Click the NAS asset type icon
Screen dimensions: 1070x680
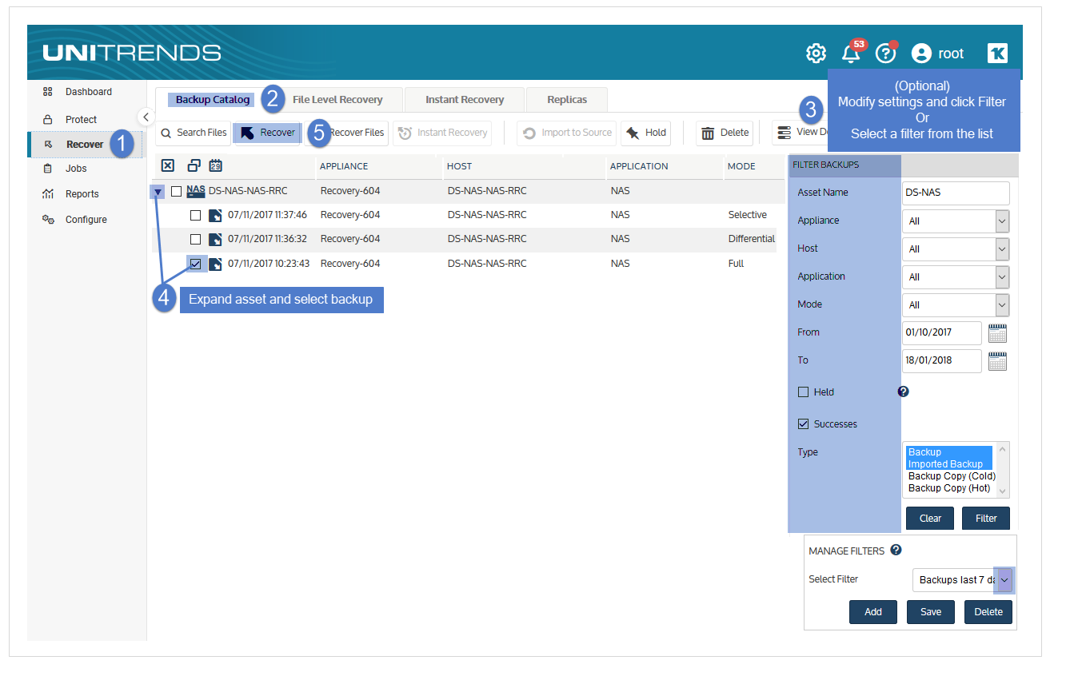click(x=196, y=192)
